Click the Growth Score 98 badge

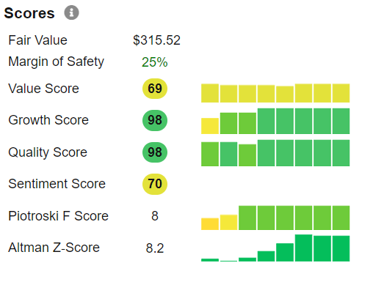155,120
